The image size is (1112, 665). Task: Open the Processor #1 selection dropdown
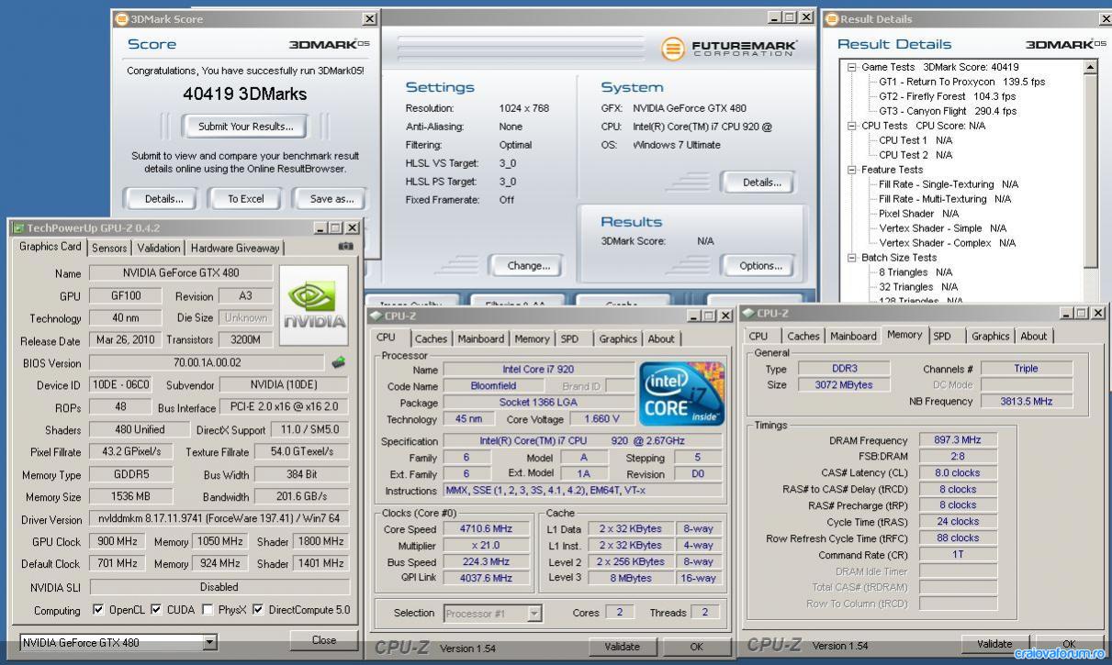(x=534, y=613)
